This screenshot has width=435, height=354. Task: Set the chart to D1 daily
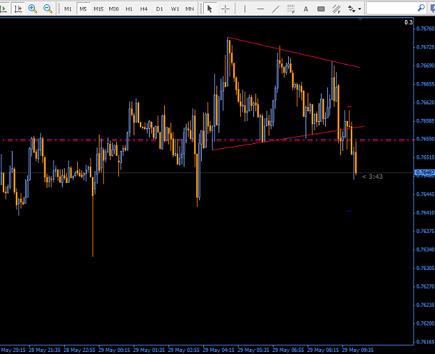coord(159,9)
